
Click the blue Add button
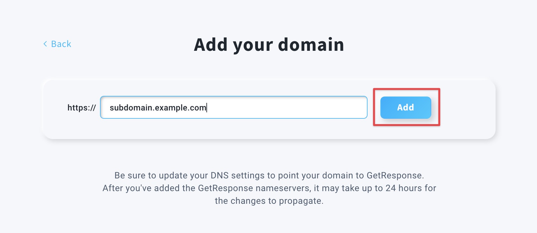(x=405, y=108)
